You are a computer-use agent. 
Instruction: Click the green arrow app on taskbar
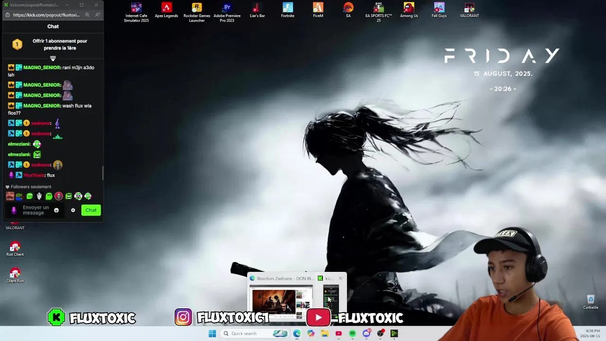tap(394, 333)
